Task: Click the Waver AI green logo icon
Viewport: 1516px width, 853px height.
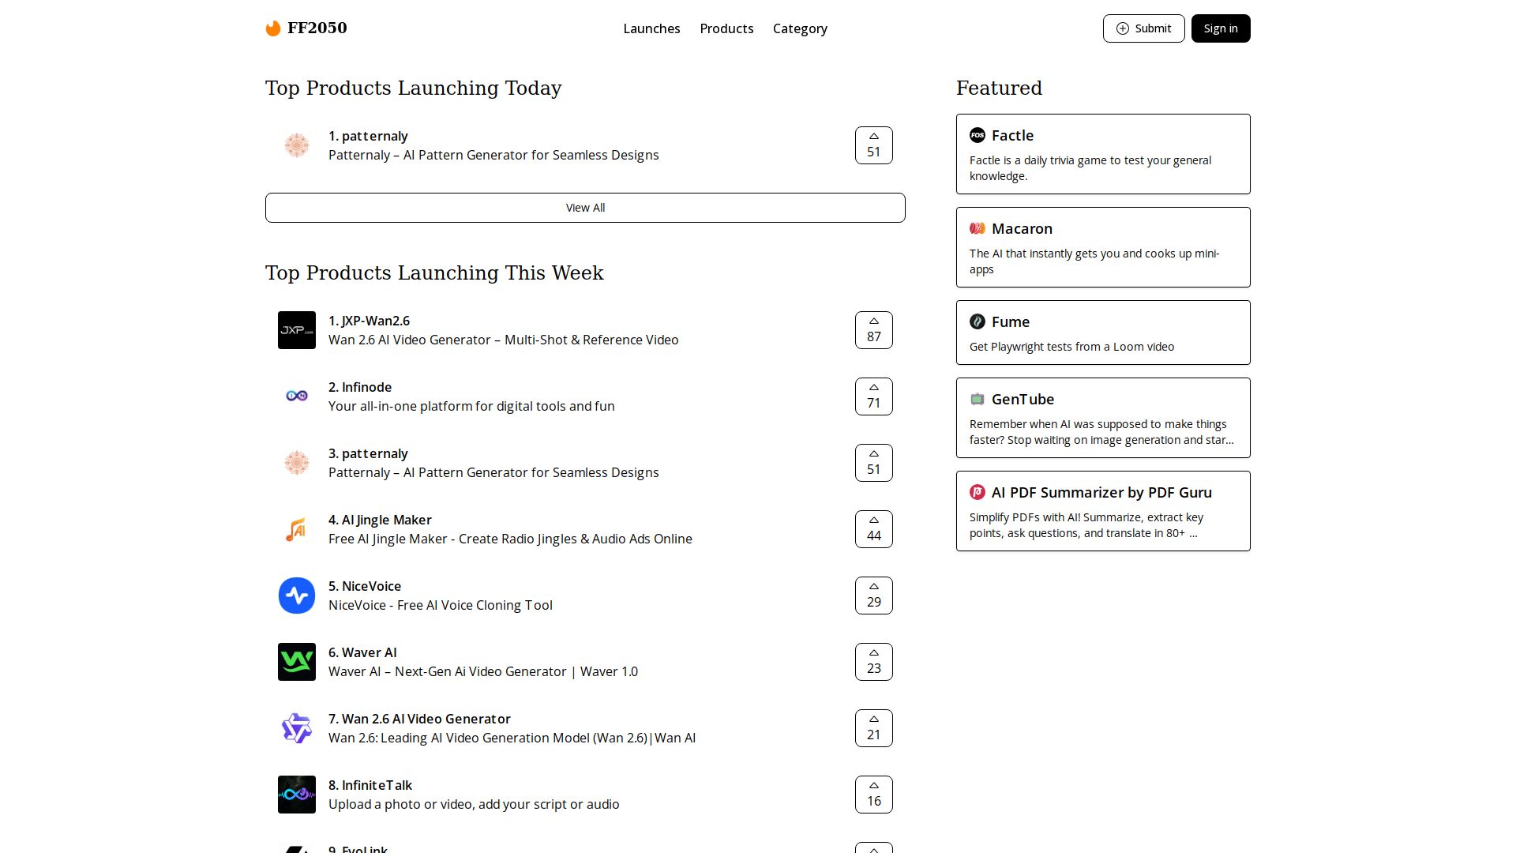Action: click(297, 662)
